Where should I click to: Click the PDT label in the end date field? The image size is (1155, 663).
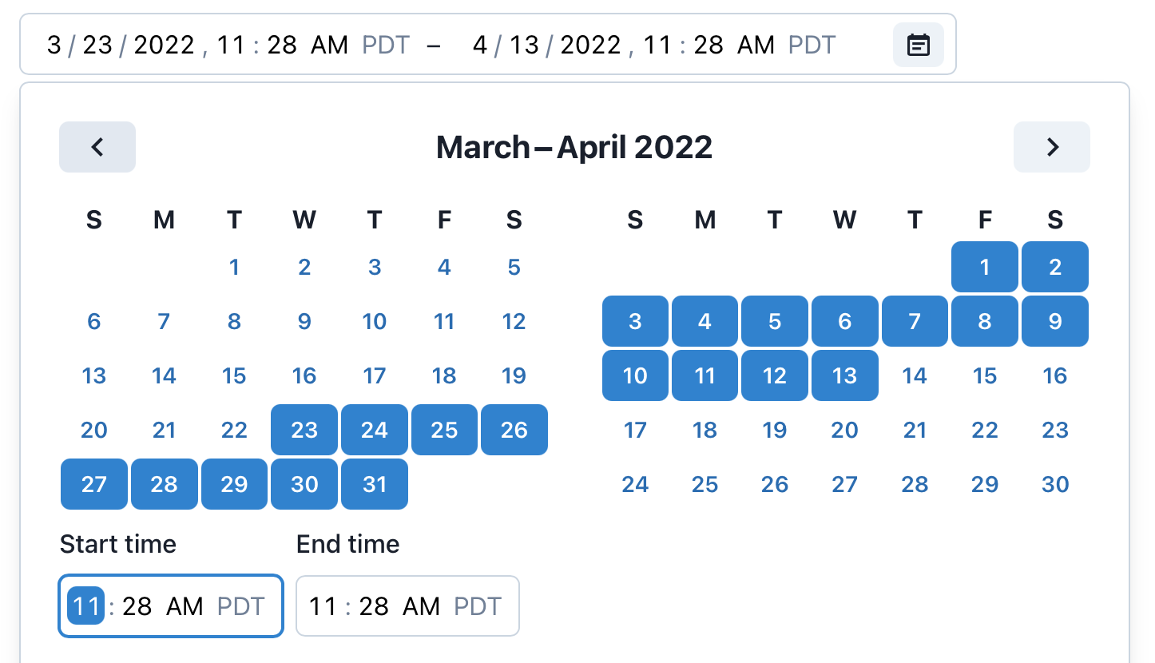point(812,45)
